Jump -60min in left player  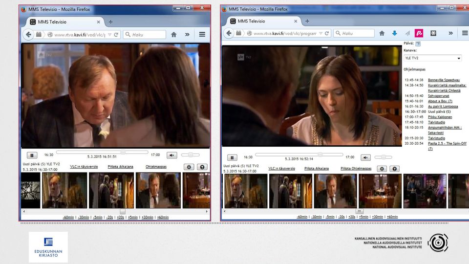[68, 217]
